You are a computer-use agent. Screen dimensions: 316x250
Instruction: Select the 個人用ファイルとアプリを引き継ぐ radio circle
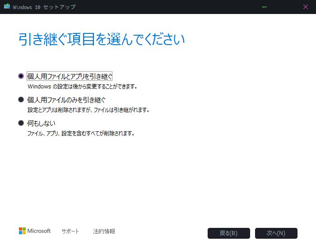pyautogui.click(x=21, y=76)
